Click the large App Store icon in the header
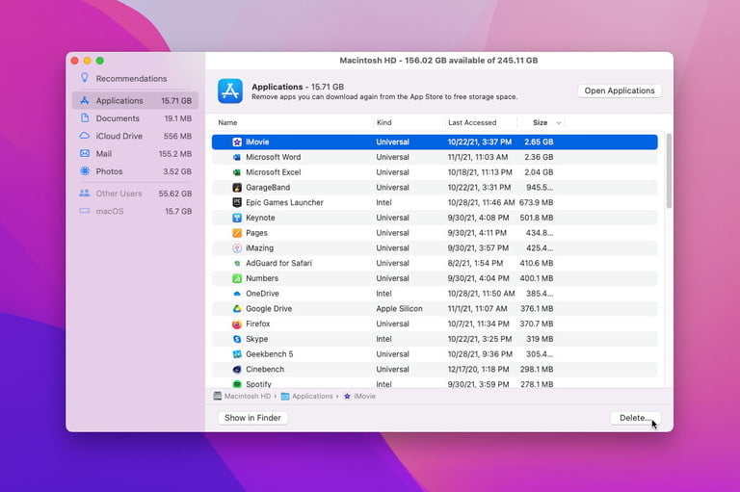 230,91
